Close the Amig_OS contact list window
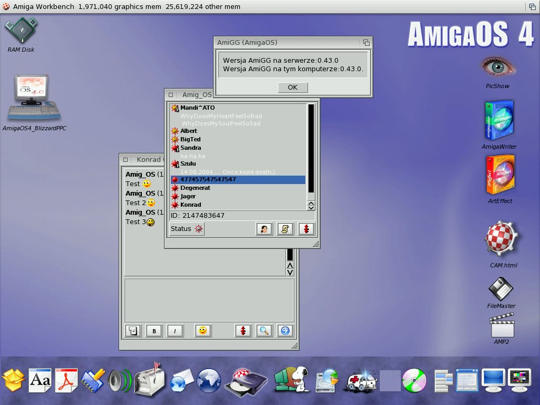The width and height of the screenshot is (540, 405). (x=171, y=94)
